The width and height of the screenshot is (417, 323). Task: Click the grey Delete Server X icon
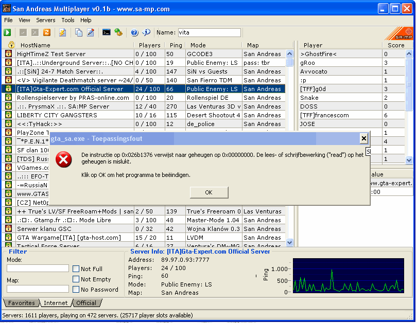pos(35,32)
